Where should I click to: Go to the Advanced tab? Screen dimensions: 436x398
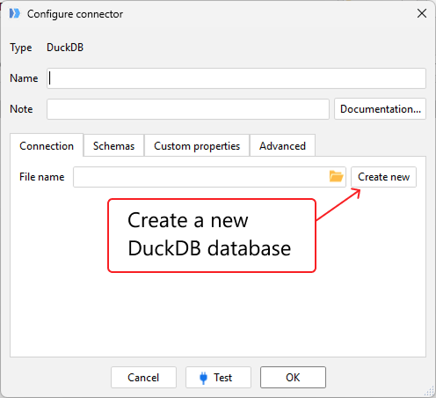coord(282,145)
